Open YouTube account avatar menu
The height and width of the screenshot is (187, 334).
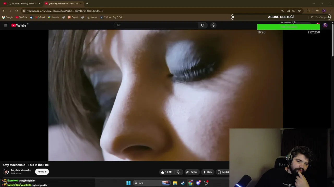tap(325, 25)
